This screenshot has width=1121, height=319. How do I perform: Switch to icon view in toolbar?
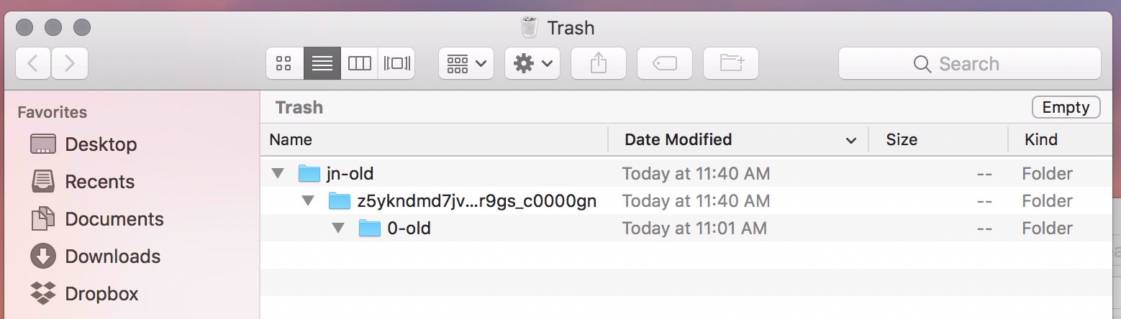(284, 63)
